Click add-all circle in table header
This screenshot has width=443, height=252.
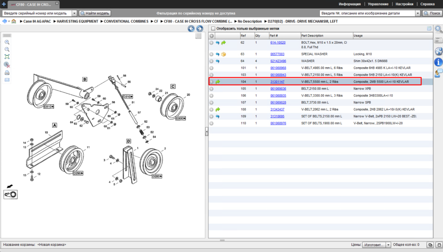(212, 36)
